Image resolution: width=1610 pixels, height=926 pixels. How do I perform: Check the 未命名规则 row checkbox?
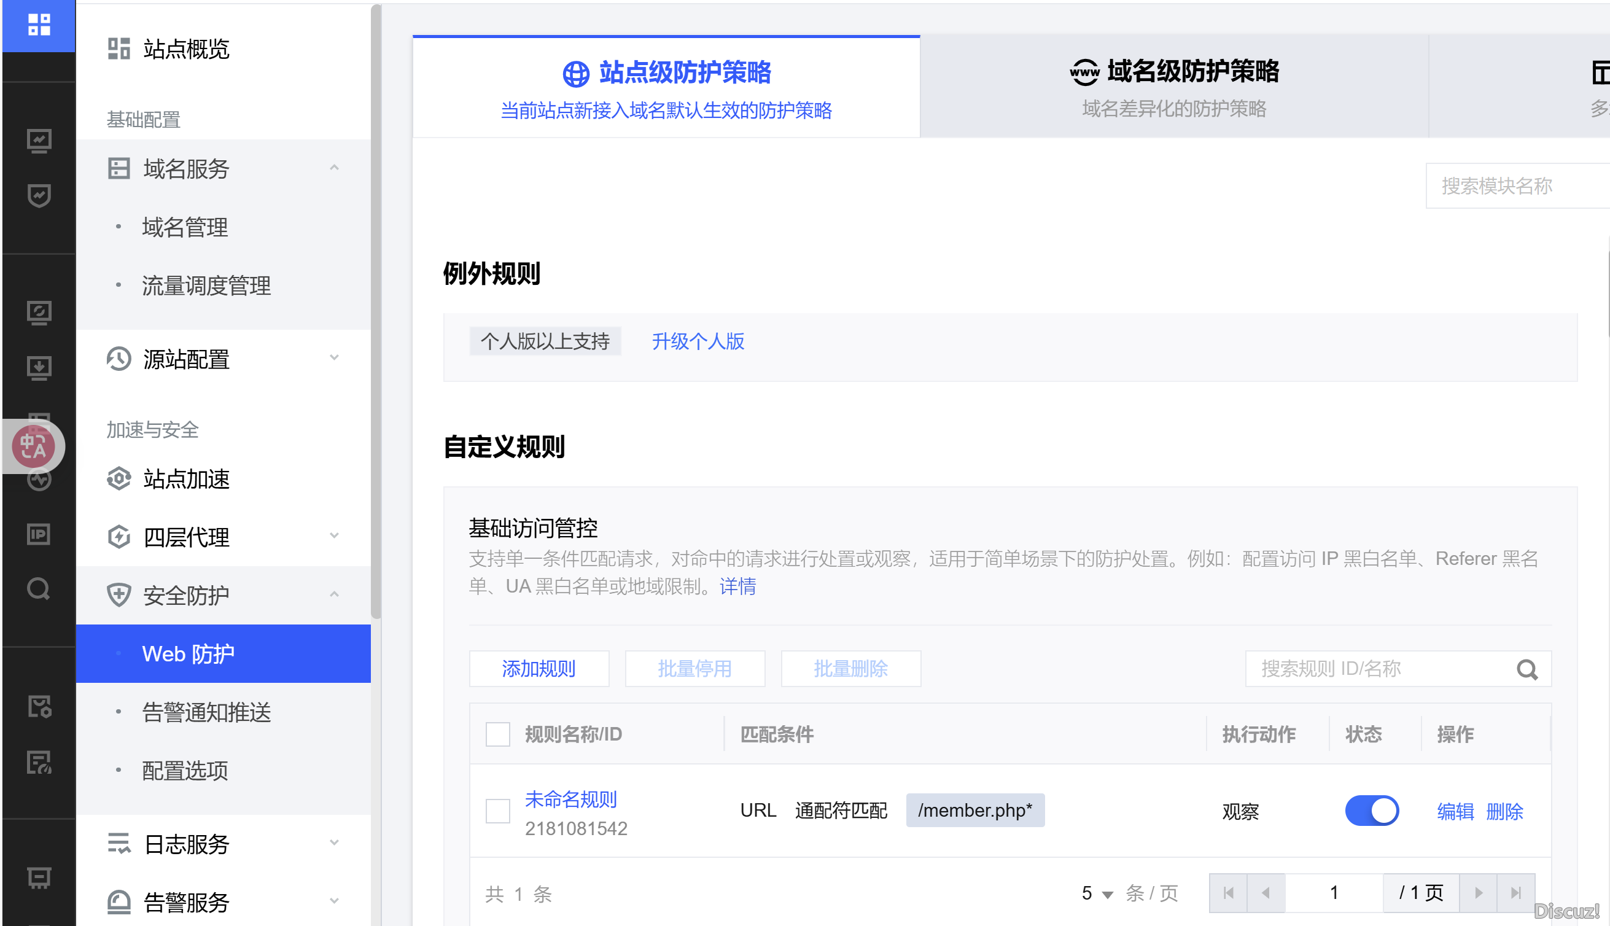(497, 811)
